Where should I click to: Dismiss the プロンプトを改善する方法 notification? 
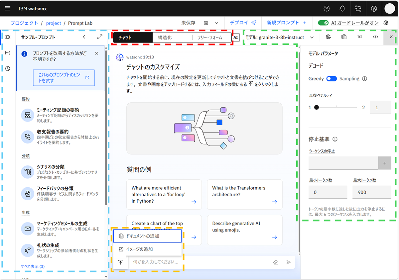tap(96, 53)
